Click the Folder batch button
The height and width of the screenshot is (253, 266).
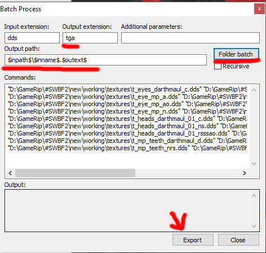[236, 54]
